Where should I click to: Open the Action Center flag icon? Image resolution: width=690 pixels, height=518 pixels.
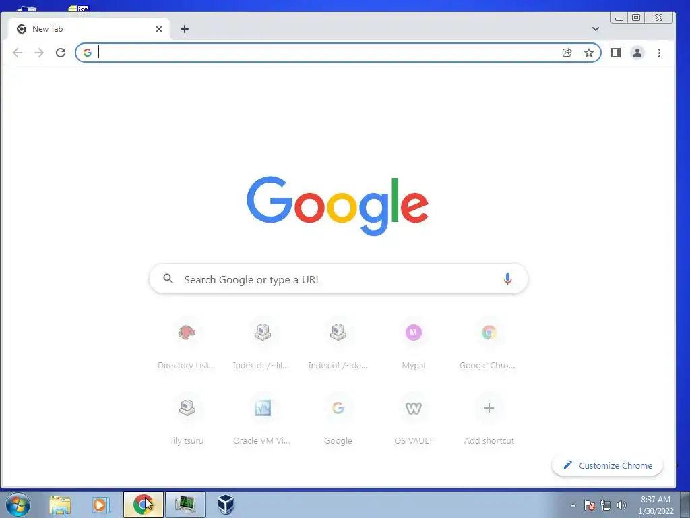pos(590,505)
